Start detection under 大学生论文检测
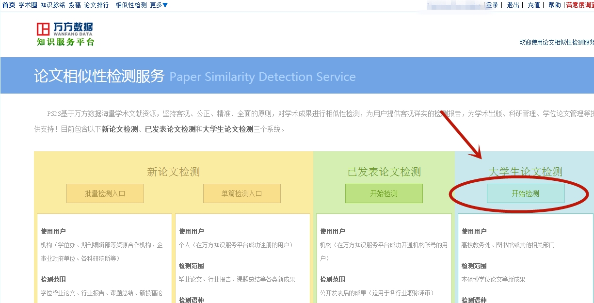 click(x=526, y=193)
